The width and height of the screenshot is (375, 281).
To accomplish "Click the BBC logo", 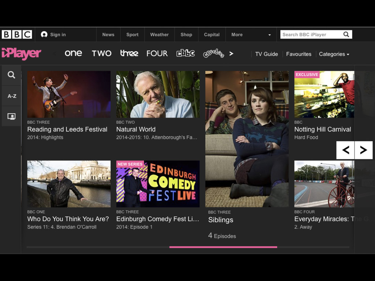I will pos(17,34).
